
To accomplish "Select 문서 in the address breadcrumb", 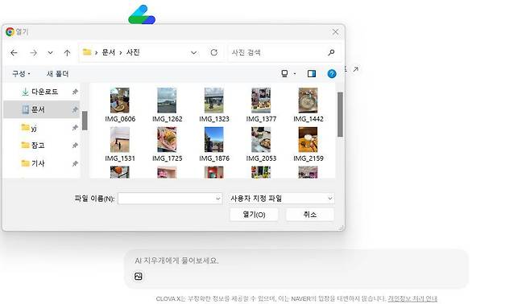I will [x=109, y=52].
